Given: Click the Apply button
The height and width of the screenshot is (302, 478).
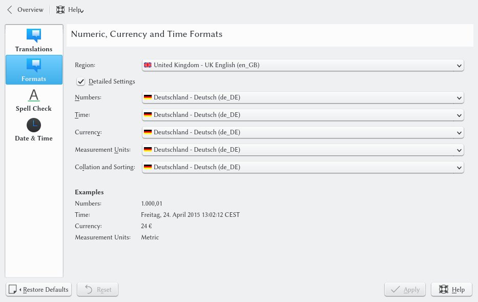Looking at the screenshot, I should pos(405,290).
